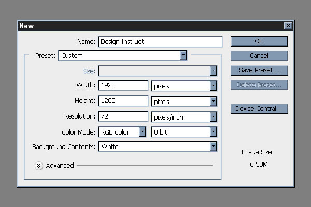
Task: Click the Background Contents label
Action: [x=64, y=147]
